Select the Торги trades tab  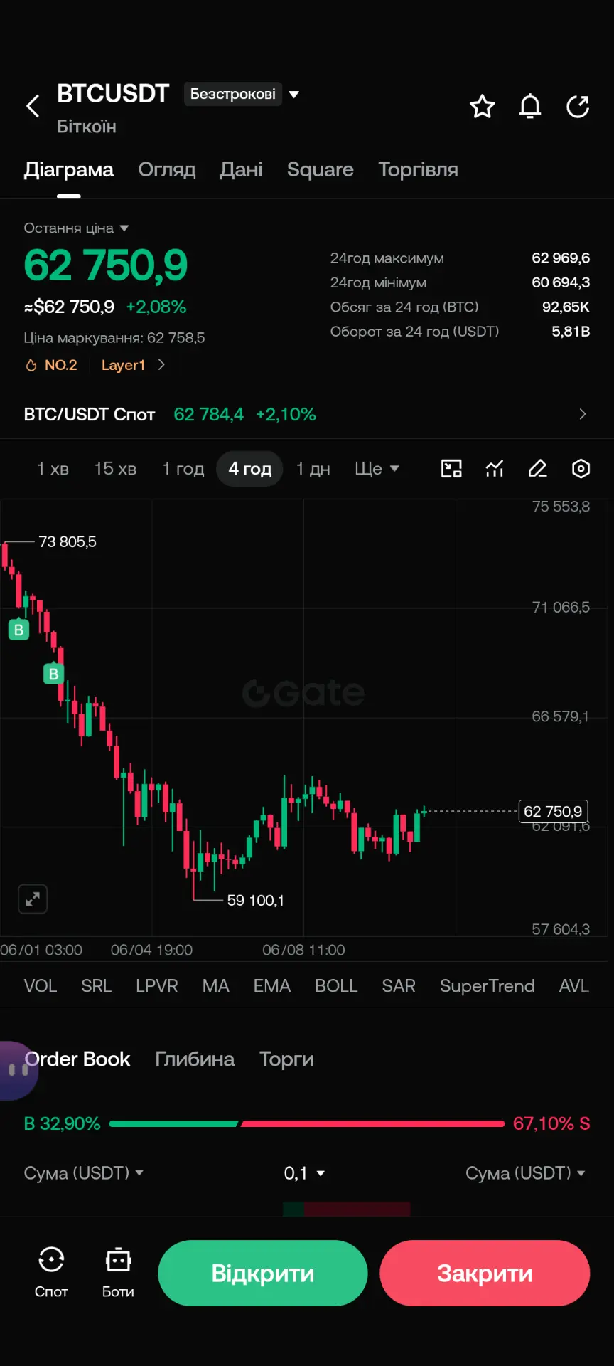286,1059
